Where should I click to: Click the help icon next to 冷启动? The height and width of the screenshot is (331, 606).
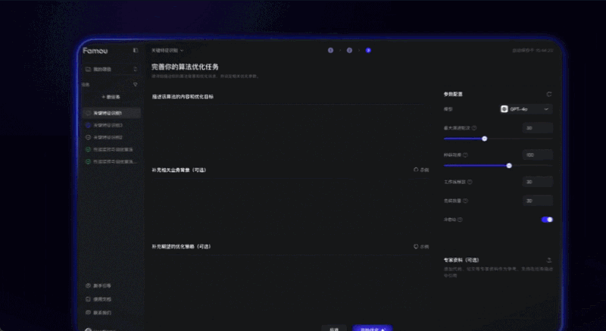coord(461,220)
